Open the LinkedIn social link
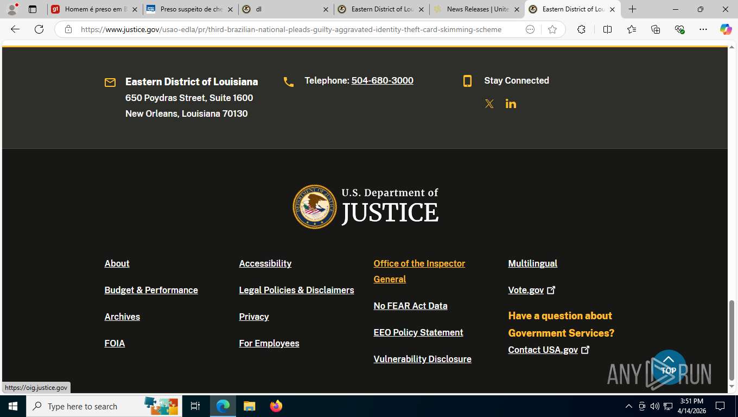This screenshot has height=417, width=738. click(511, 104)
